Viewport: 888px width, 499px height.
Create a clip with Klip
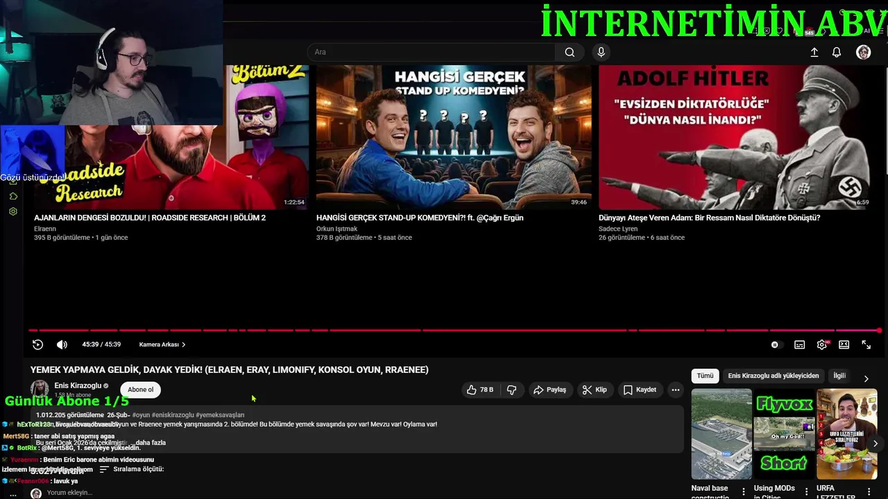[x=595, y=389]
